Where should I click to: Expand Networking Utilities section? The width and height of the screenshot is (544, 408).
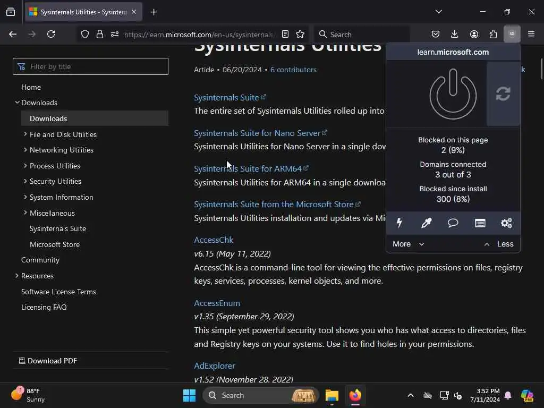(25, 149)
